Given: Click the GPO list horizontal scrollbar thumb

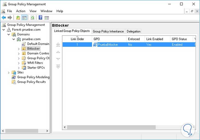Looking at the screenshot, I should pos(111,127).
